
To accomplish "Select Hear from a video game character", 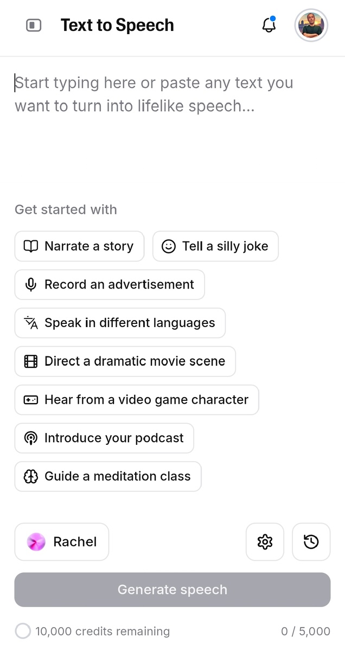I will click(137, 400).
